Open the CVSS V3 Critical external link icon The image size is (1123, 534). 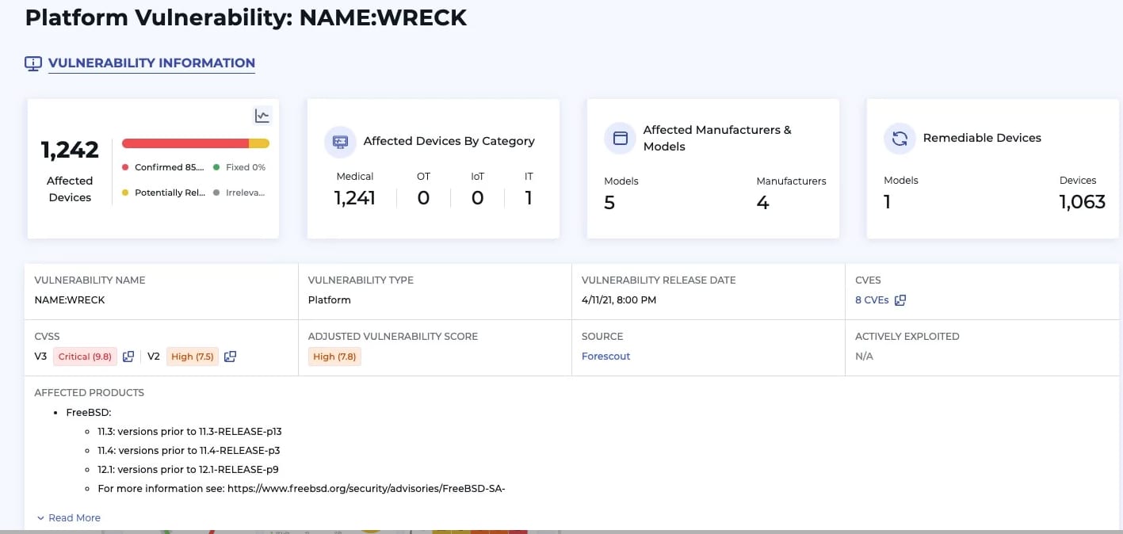128,357
